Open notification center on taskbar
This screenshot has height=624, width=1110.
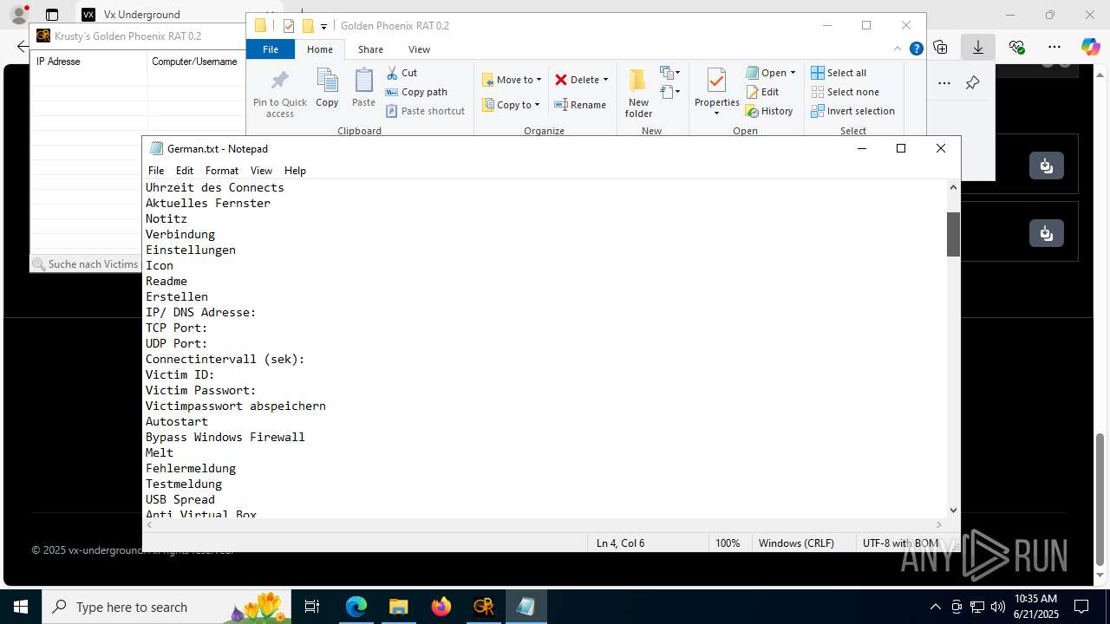point(1081,607)
